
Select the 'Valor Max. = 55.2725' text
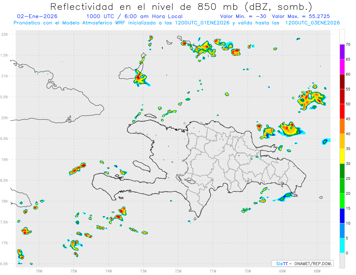(x=301, y=16)
